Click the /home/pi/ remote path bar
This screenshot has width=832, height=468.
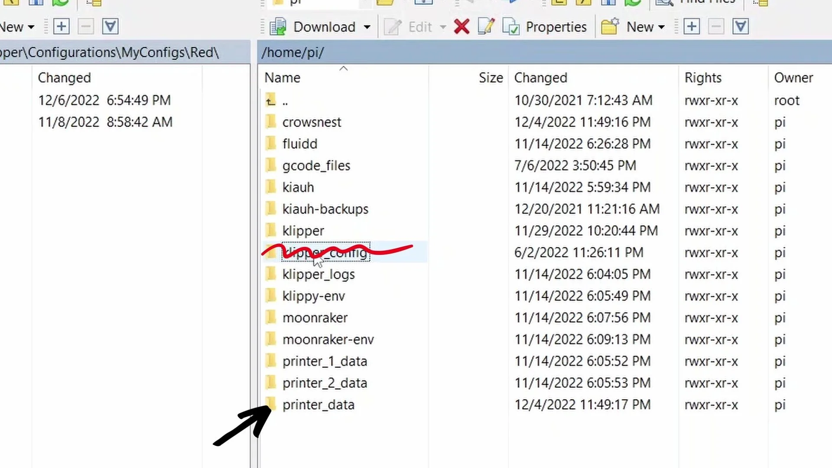293,52
